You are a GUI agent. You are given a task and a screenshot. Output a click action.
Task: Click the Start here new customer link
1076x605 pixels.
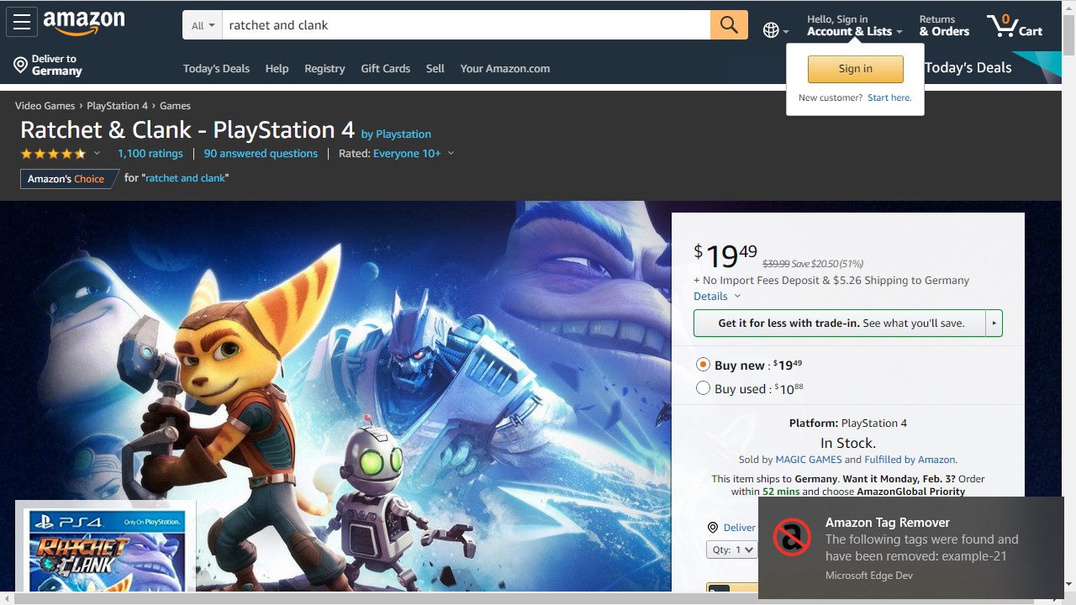889,97
